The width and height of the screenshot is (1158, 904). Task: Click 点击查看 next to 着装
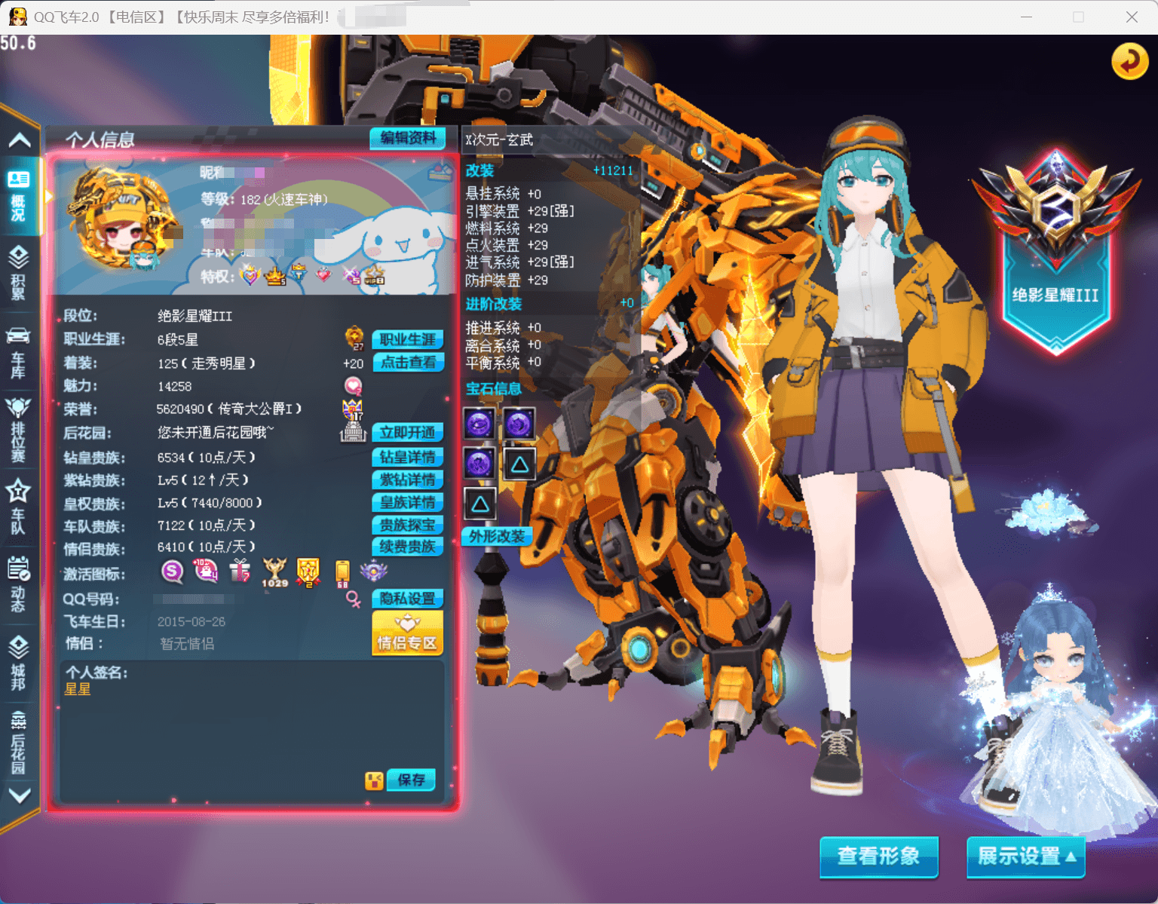(407, 363)
